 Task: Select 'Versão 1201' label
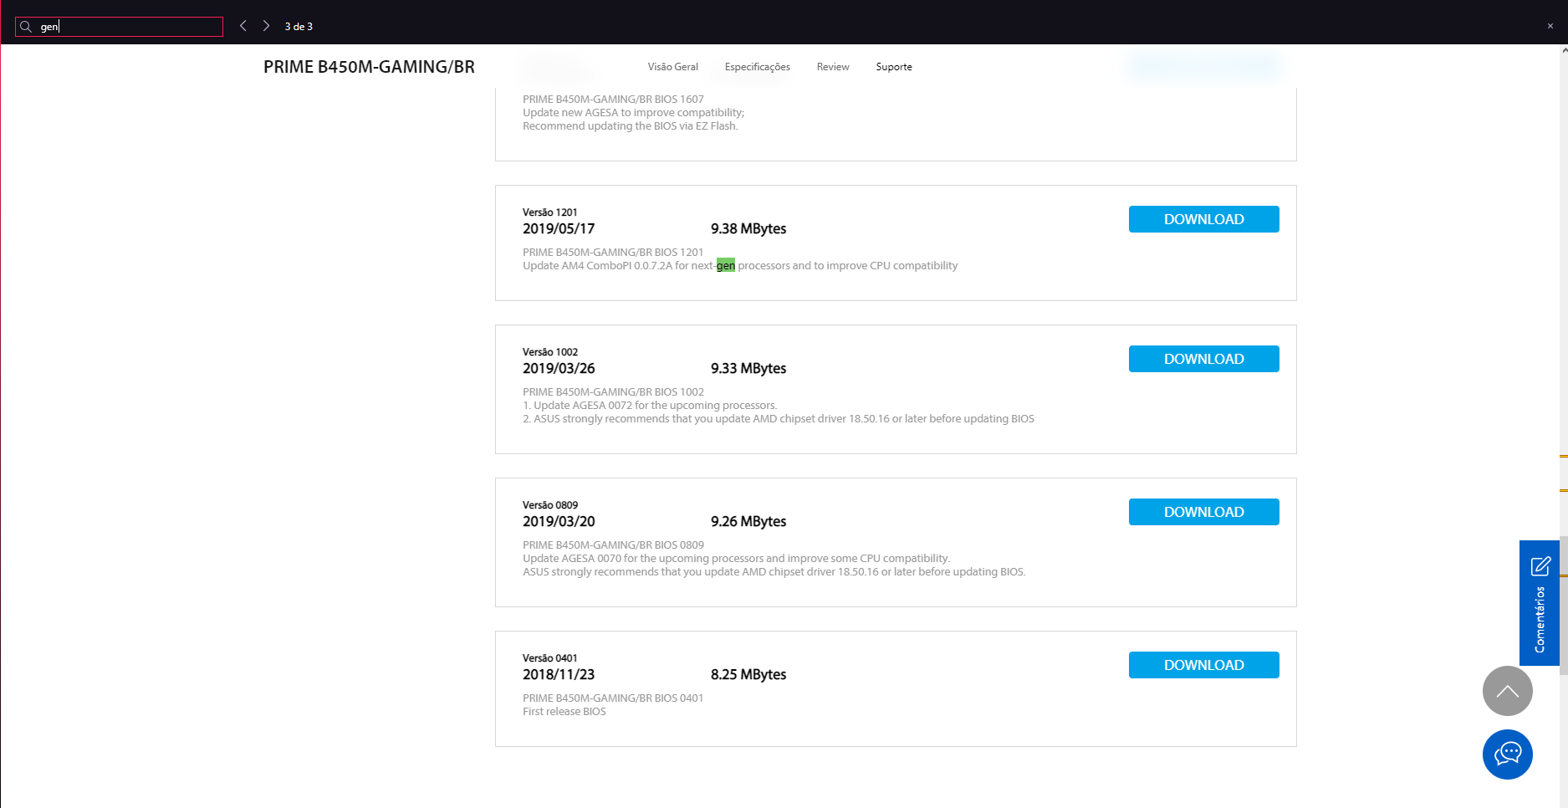pos(549,212)
